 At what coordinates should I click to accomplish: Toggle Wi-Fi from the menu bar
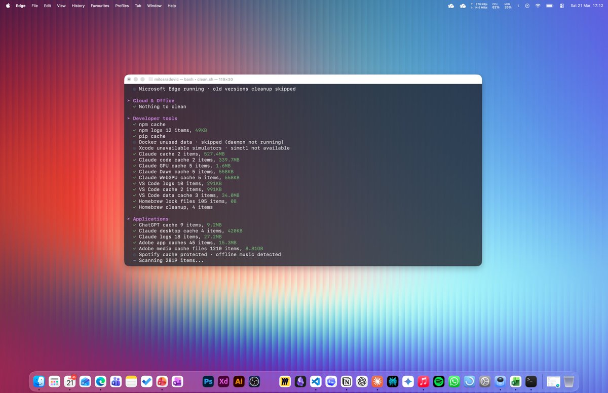tap(538, 6)
